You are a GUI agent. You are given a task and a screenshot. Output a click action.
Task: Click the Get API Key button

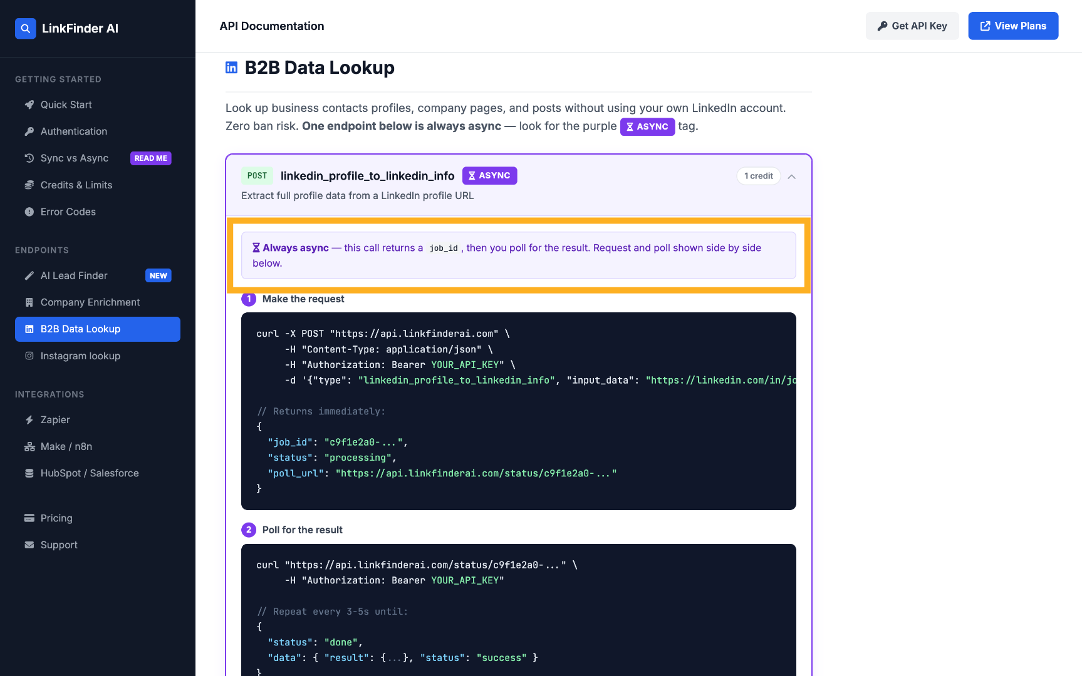912,26
